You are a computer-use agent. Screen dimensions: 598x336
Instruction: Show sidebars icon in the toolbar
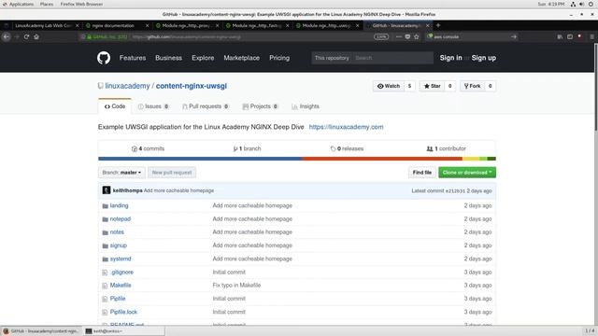tap(570, 37)
